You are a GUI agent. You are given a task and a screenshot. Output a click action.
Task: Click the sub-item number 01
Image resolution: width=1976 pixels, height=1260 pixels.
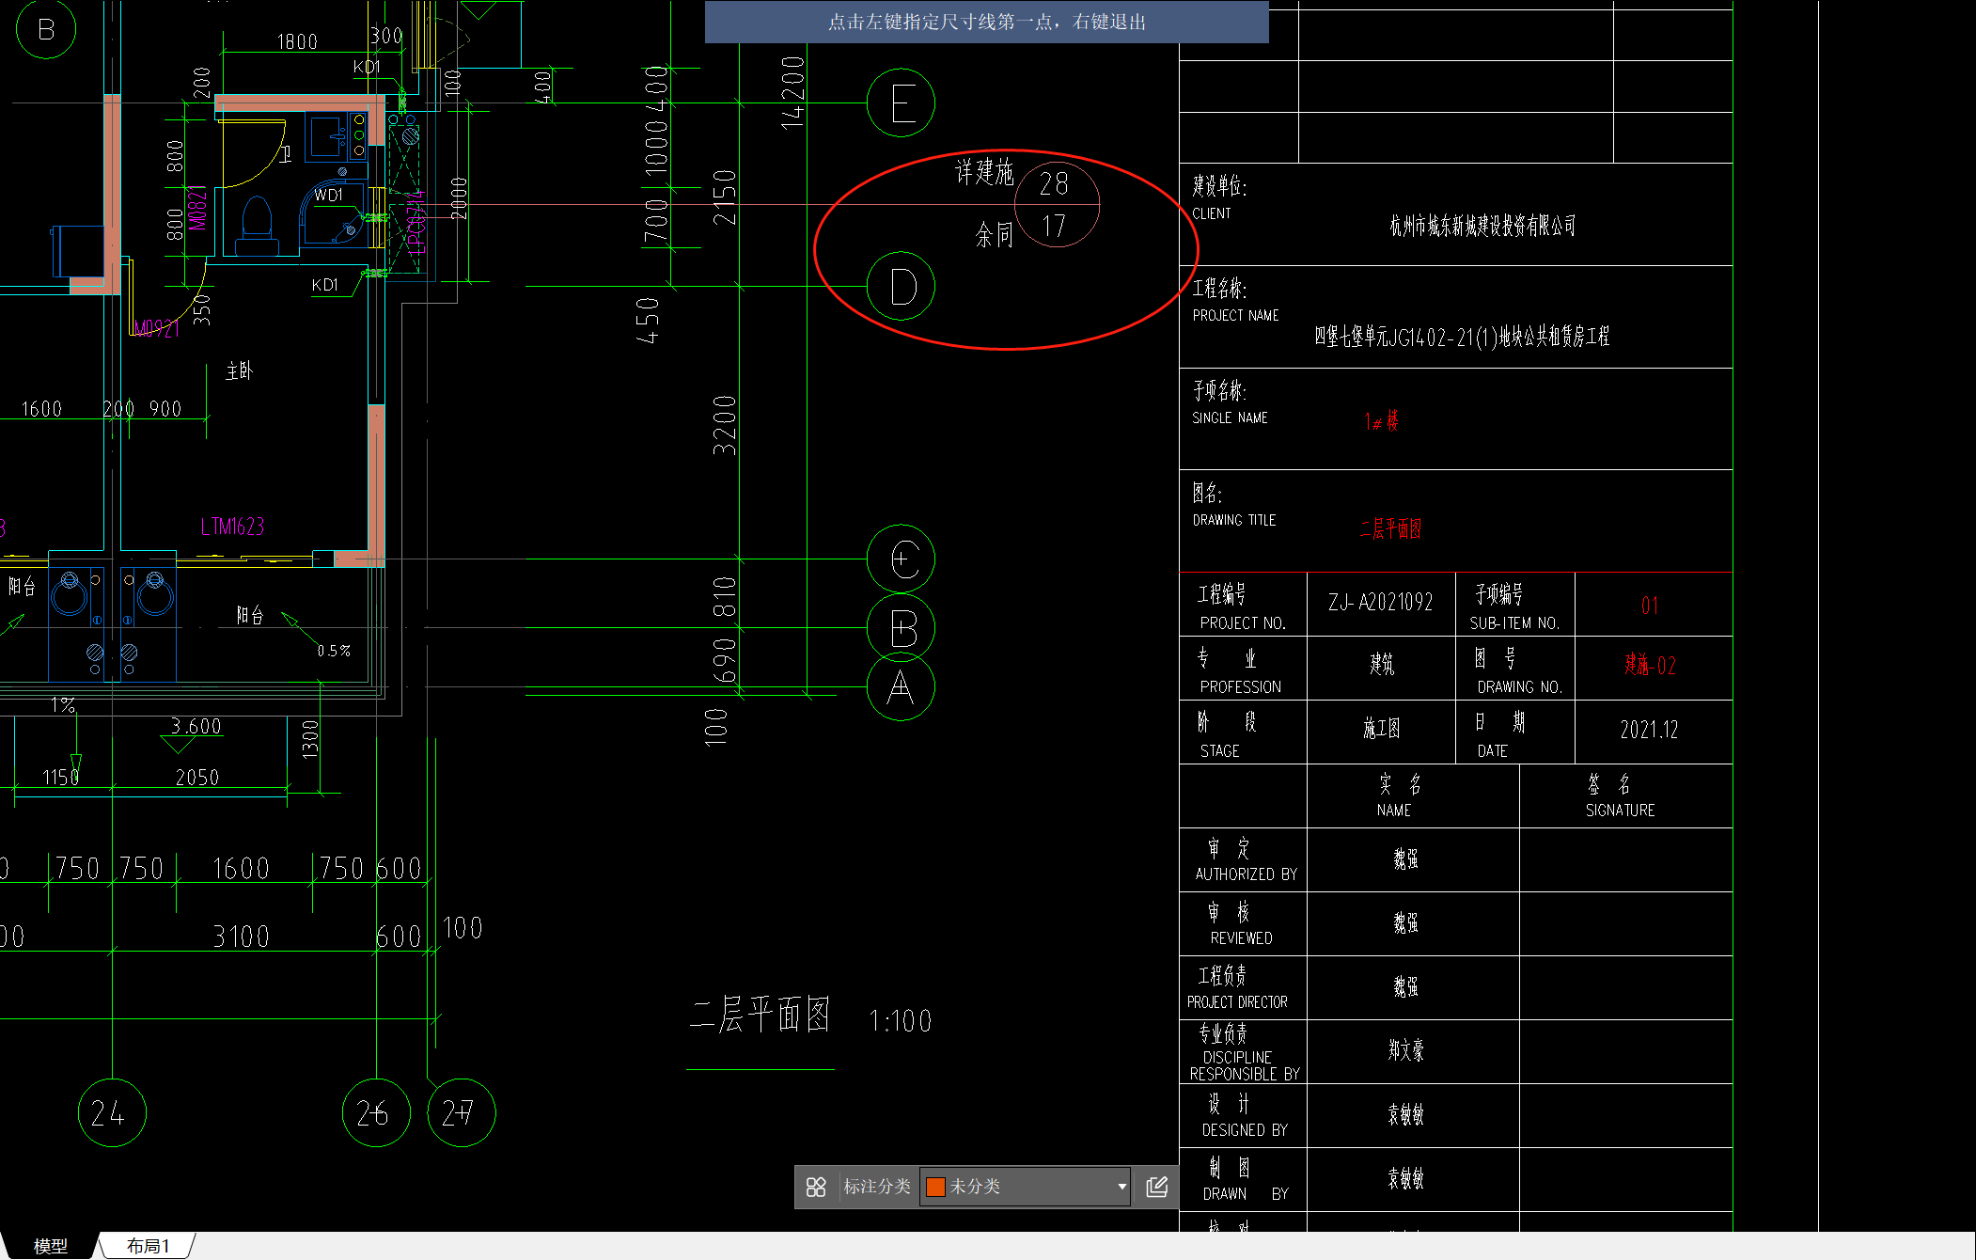tap(1650, 606)
